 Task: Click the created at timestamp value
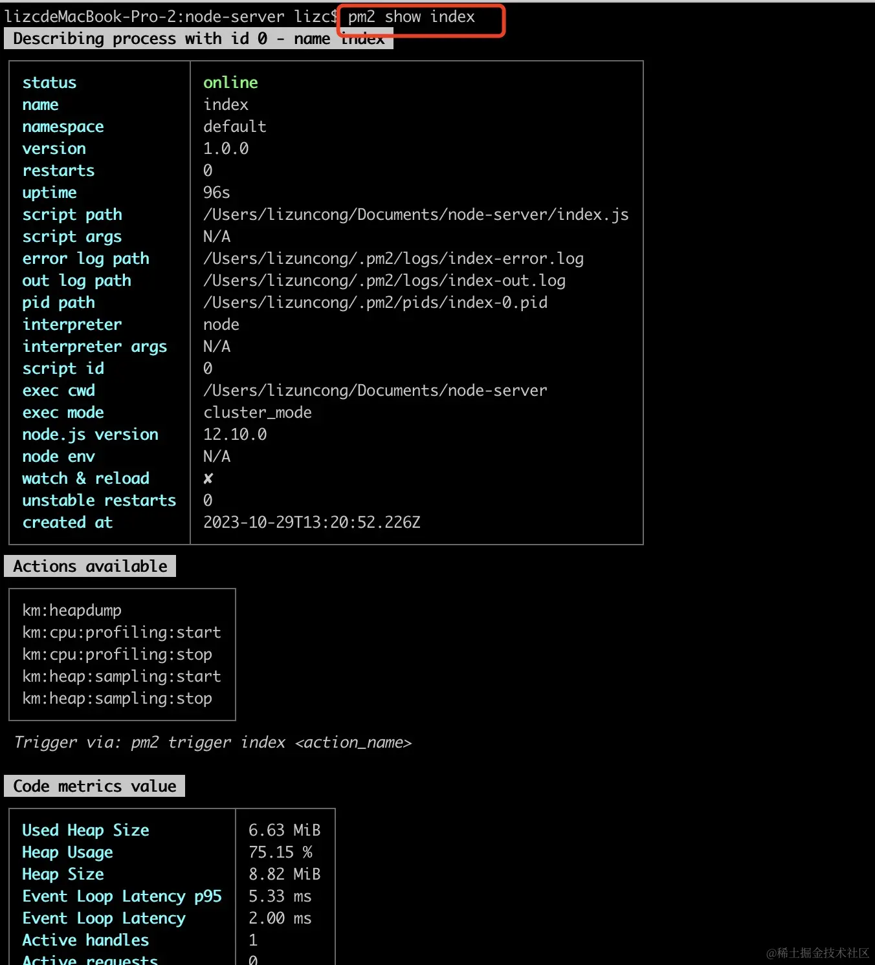(x=312, y=522)
